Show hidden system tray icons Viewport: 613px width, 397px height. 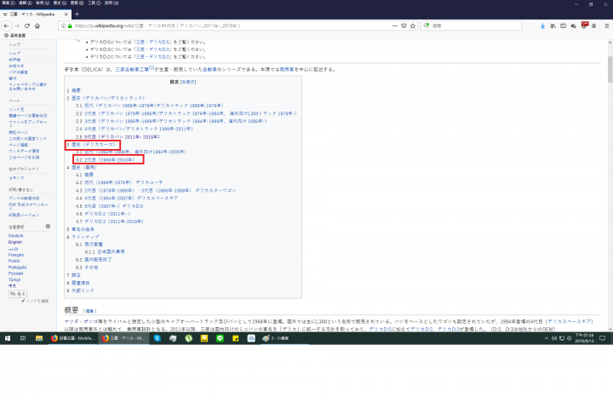click(546, 338)
